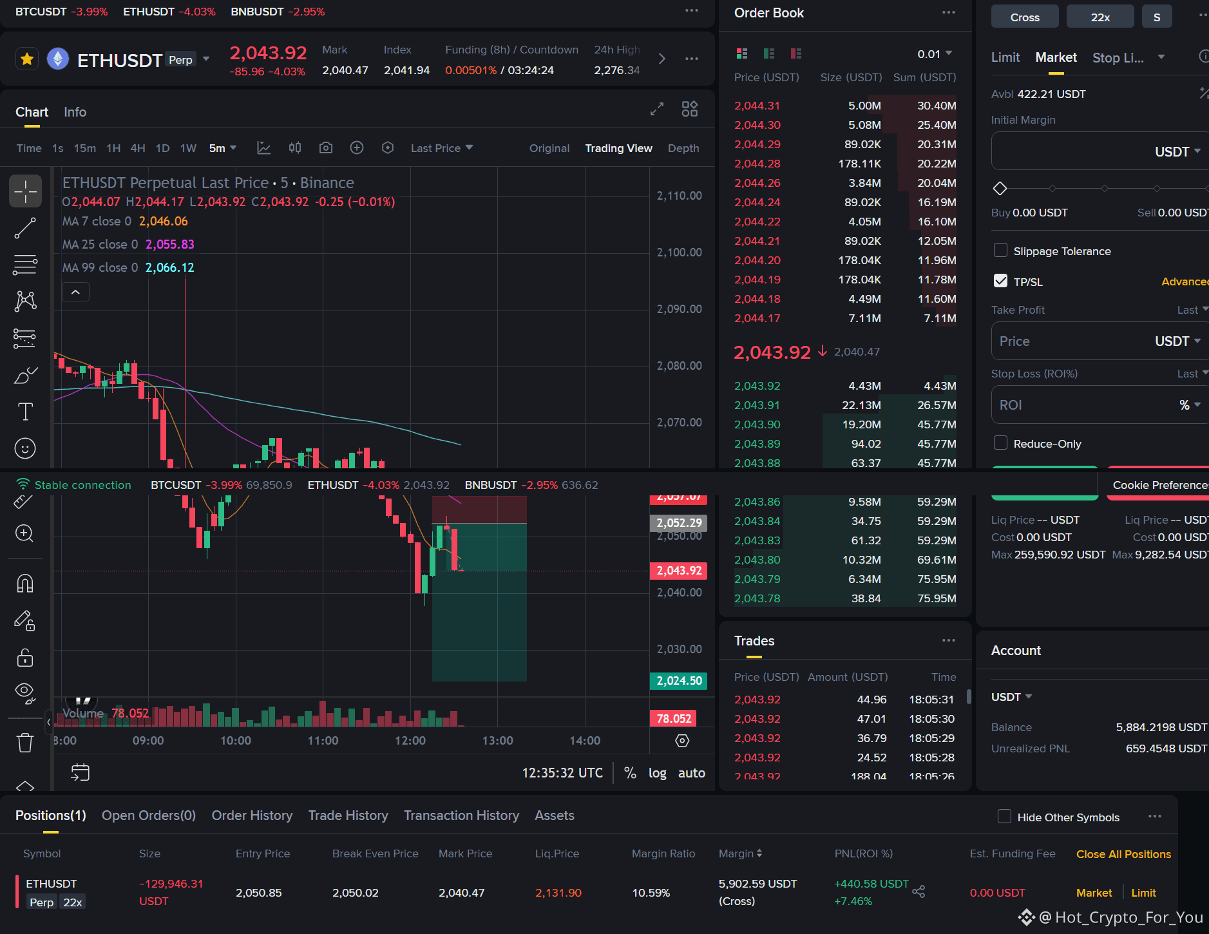Select the XABCD pattern tool
The image size is (1209, 934).
[25, 301]
